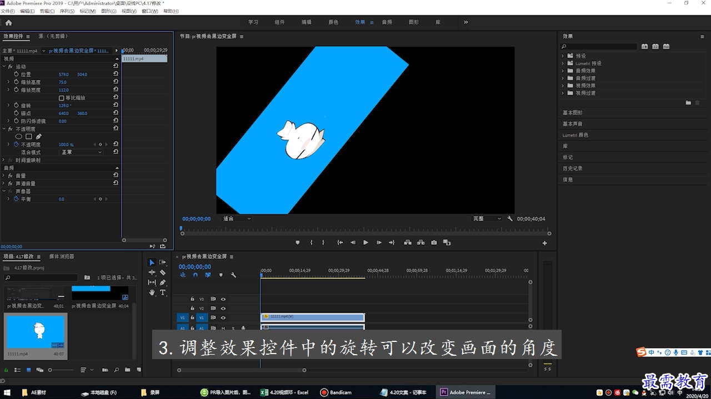This screenshot has width=711, height=399.
Task: Lock track V1 in timeline
Action: [193, 318]
